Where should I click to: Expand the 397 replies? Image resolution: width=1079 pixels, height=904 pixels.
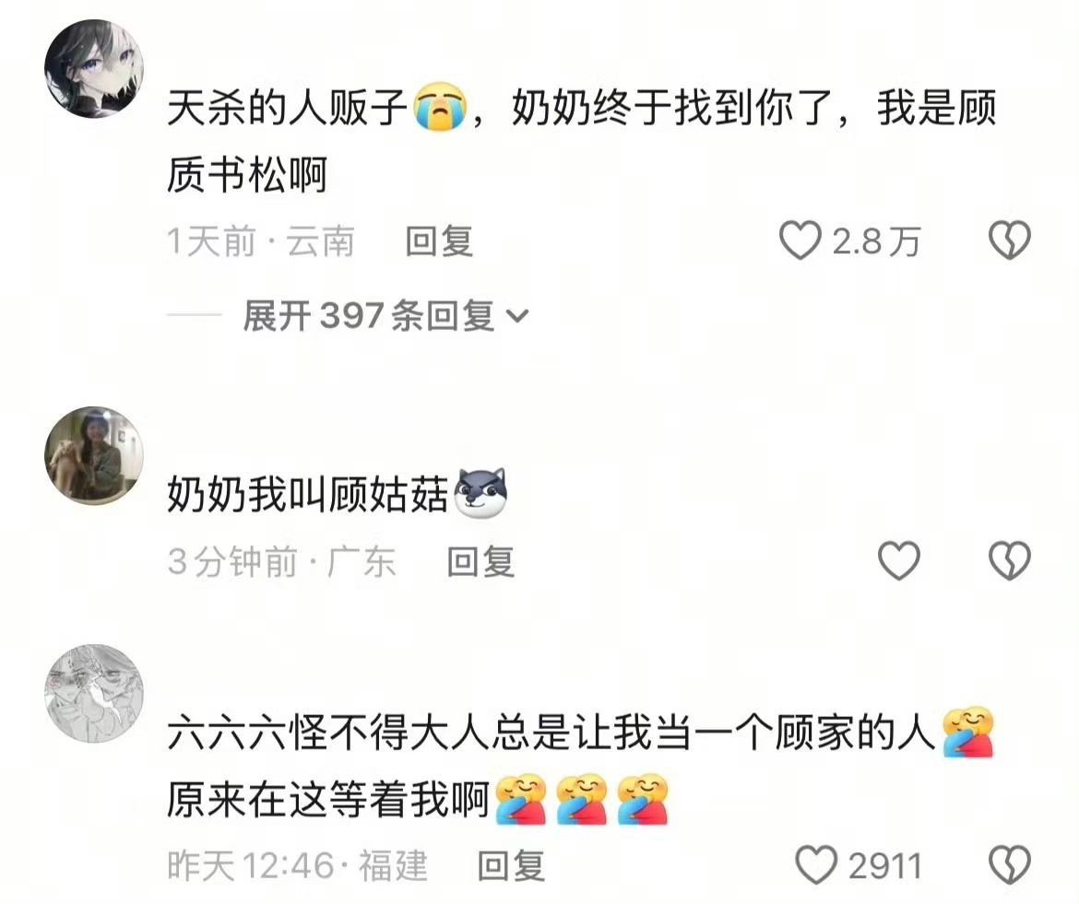[x=385, y=315]
